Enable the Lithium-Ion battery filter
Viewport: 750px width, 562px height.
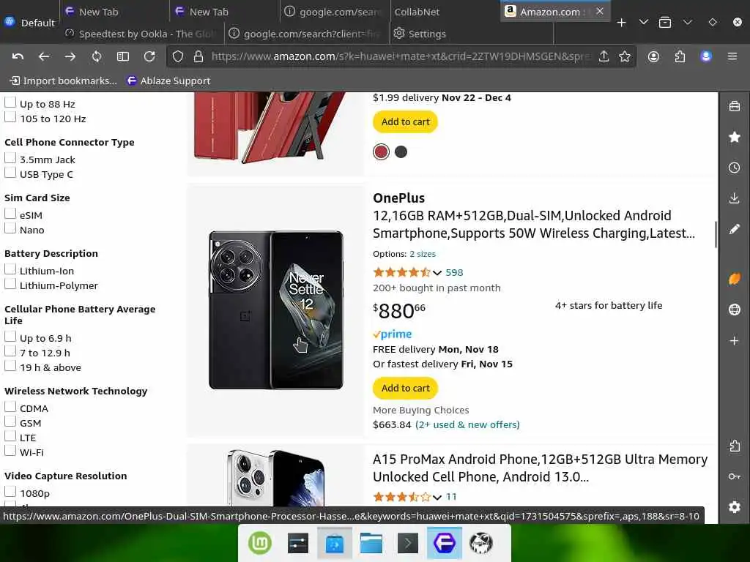click(10, 269)
